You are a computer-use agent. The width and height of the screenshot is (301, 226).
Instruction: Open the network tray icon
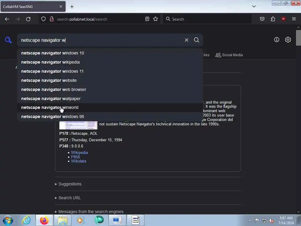pos(264,220)
